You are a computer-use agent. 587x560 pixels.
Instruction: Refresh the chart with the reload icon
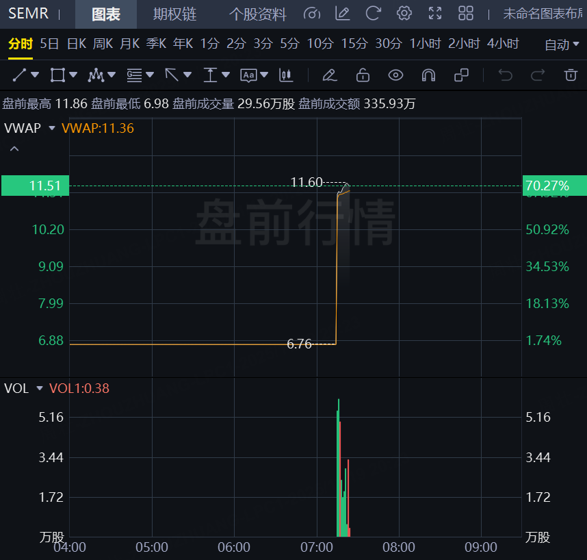tap(374, 14)
